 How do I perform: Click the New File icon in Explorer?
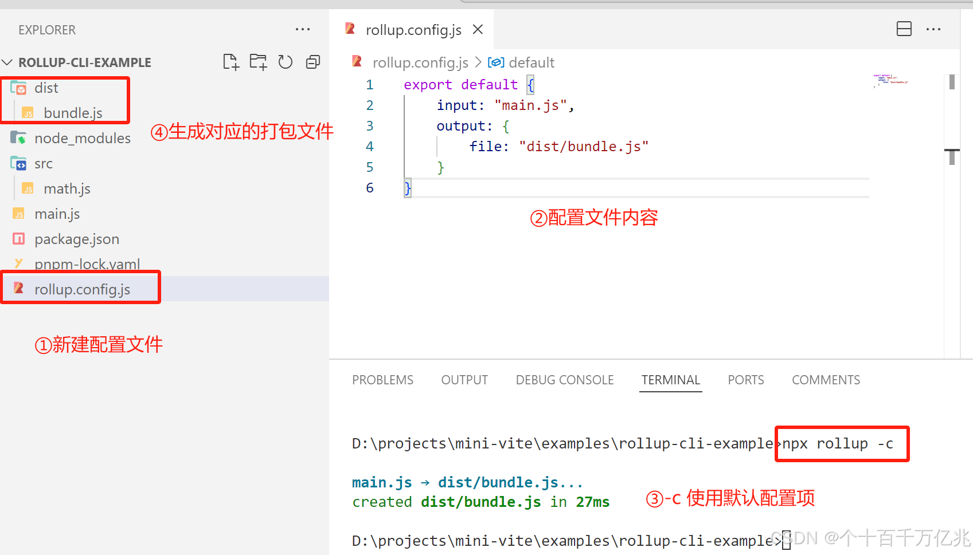(230, 62)
